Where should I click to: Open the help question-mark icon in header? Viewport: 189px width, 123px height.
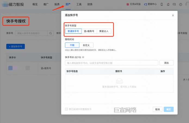point(181,4)
